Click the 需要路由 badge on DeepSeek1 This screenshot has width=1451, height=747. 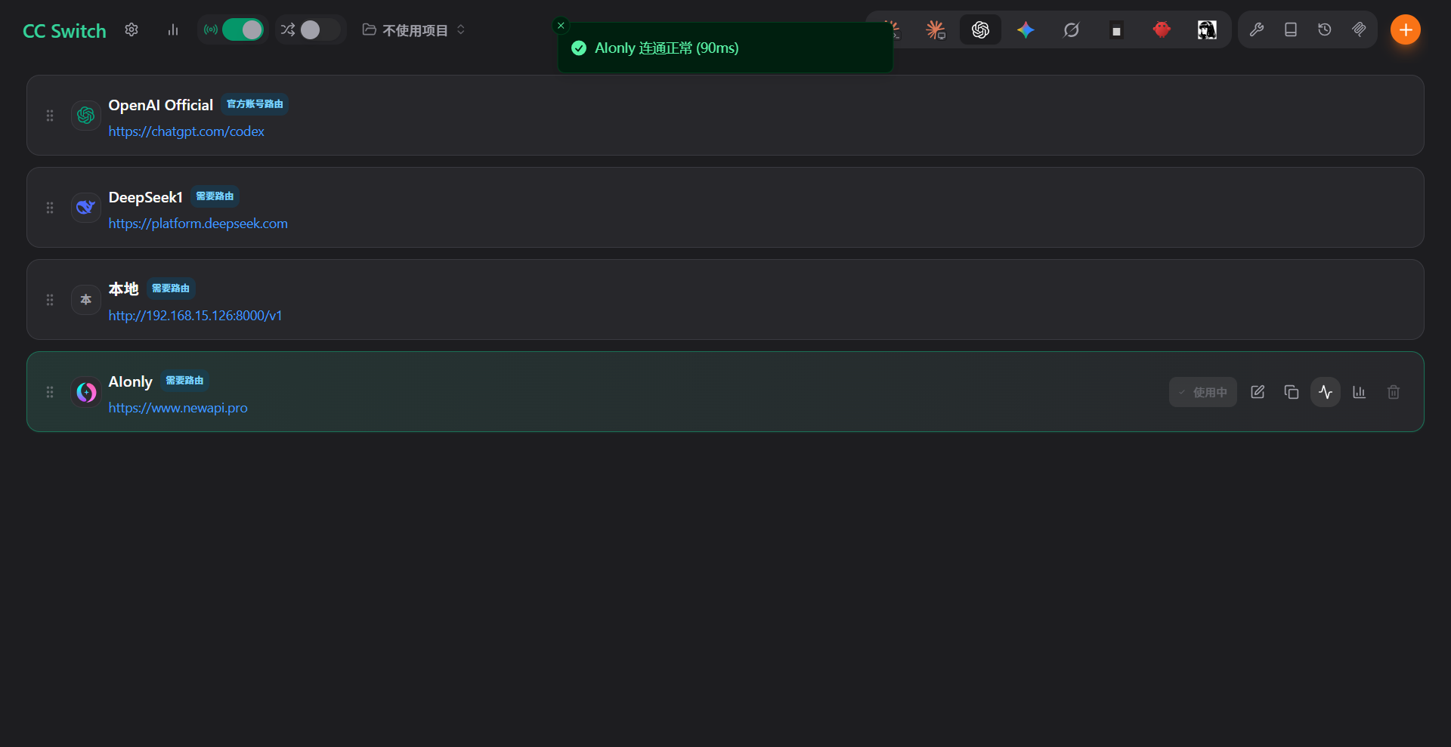215,196
